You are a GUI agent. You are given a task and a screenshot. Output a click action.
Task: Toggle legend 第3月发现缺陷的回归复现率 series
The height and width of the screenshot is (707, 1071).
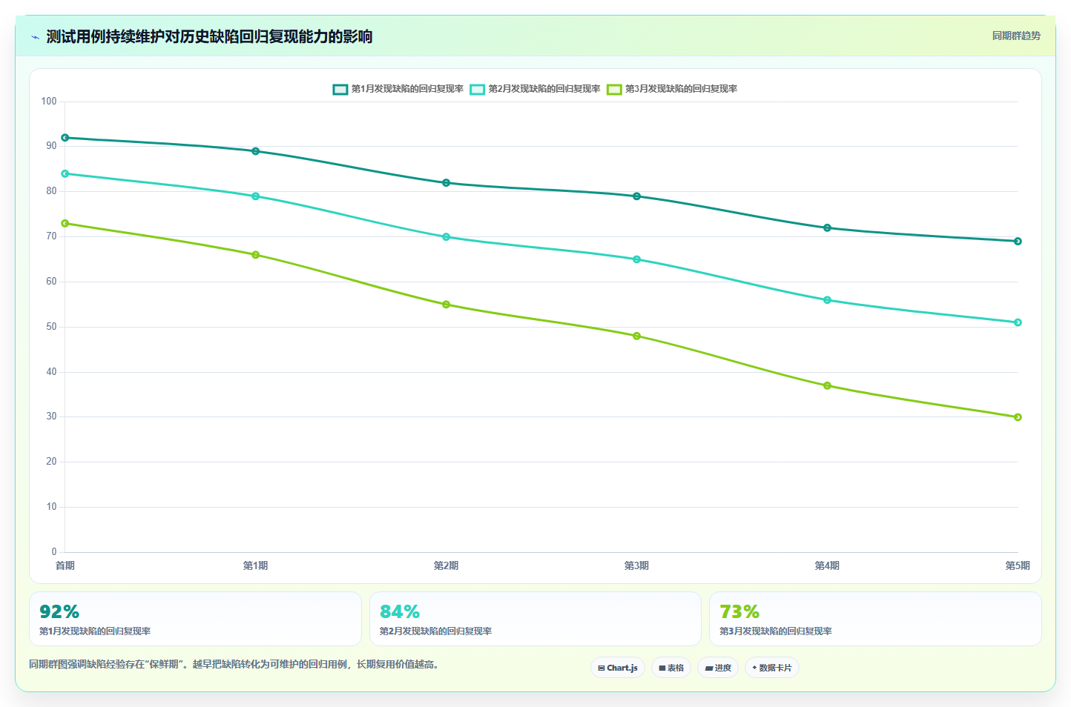(672, 89)
